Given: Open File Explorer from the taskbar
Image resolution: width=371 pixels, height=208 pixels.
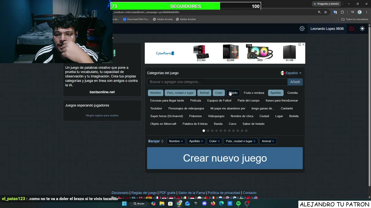Looking at the screenshot, I should (x=162, y=203).
